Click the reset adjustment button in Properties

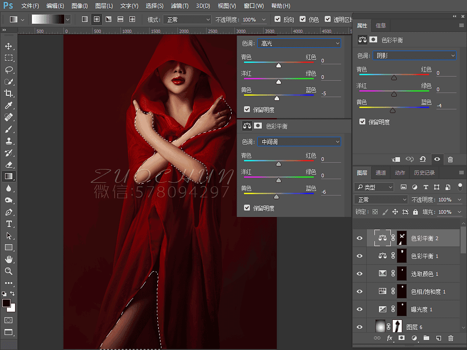click(x=423, y=159)
